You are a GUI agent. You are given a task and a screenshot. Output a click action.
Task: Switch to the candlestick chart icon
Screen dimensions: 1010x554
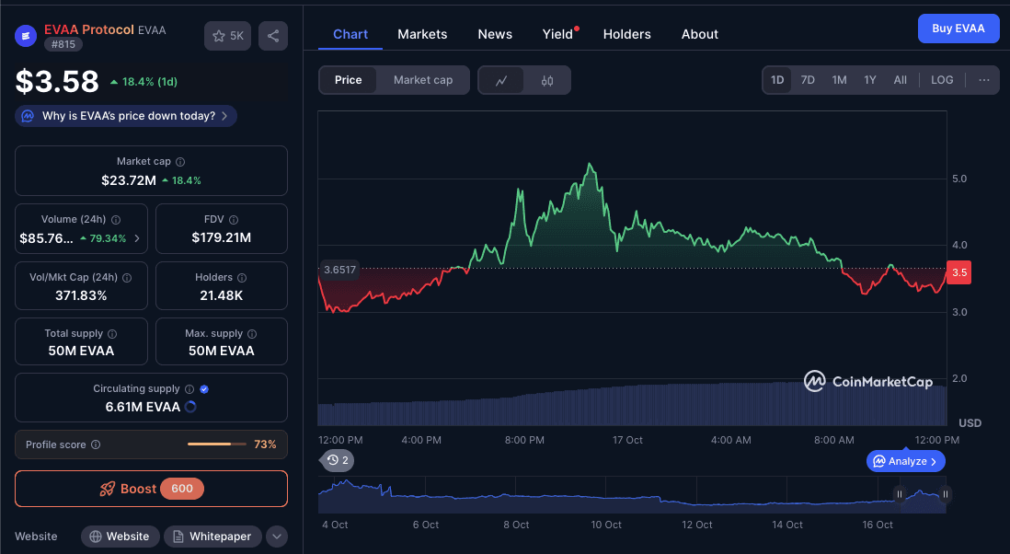[x=547, y=80]
